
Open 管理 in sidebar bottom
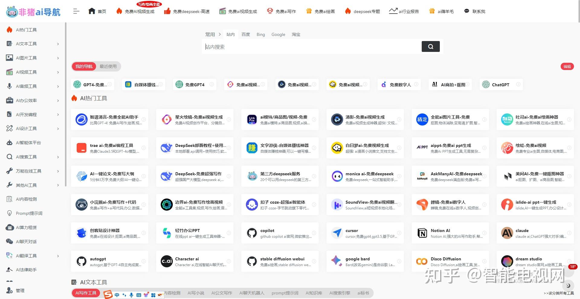15,291
